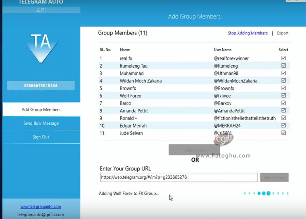Click the username '@Itumeleng'
The height and width of the screenshot is (219, 306).
pos(226,66)
